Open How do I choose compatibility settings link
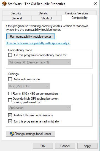 pyautogui.click(x=37, y=43)
